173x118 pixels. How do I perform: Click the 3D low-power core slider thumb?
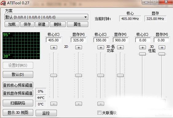pos(100,75)
